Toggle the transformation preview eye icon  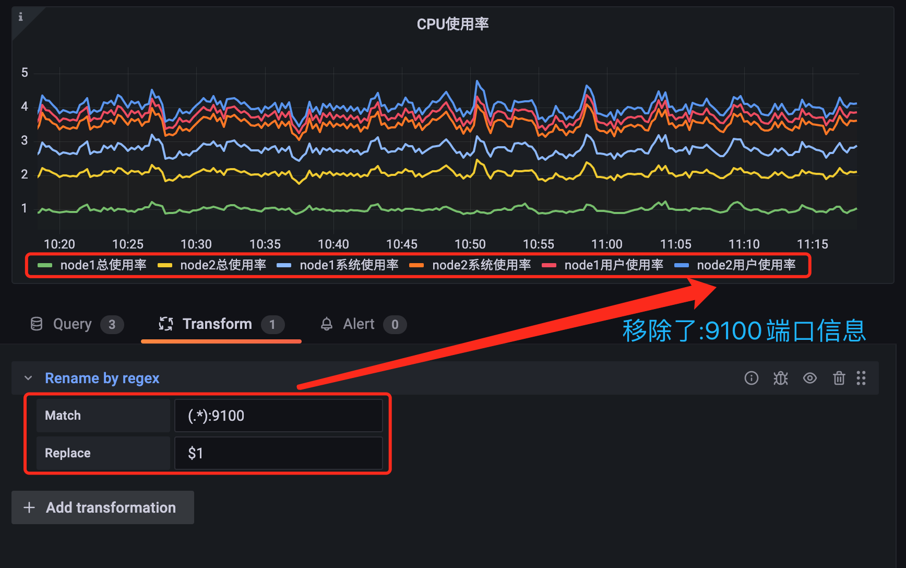pos(809,378)
